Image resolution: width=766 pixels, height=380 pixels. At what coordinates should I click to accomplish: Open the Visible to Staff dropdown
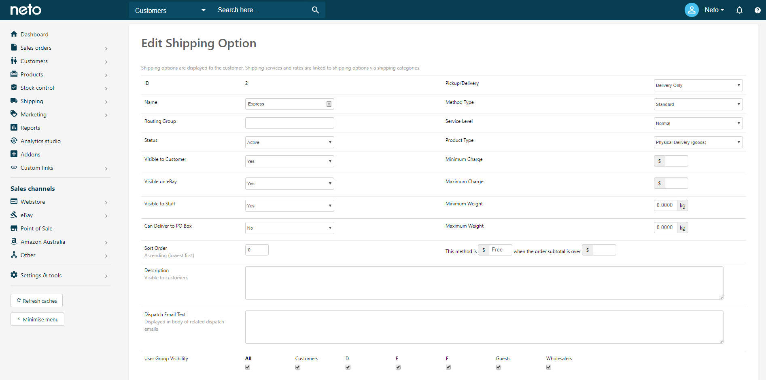tap(290, 206)
